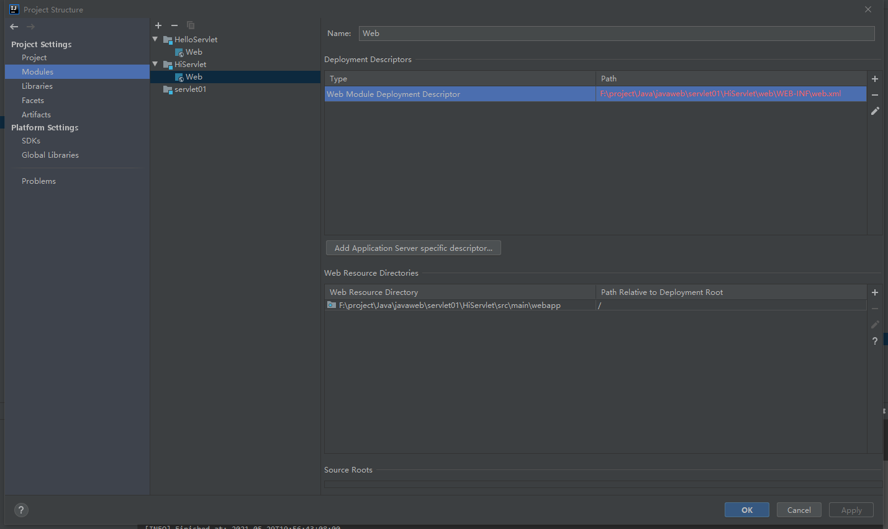Click the Name field containing Web
The height and width of the screenshot is (529, 888).
pos(617,34)
